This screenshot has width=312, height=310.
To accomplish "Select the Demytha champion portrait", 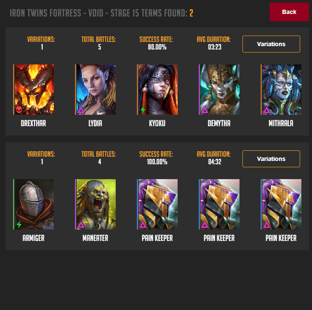I will (219, 89).
